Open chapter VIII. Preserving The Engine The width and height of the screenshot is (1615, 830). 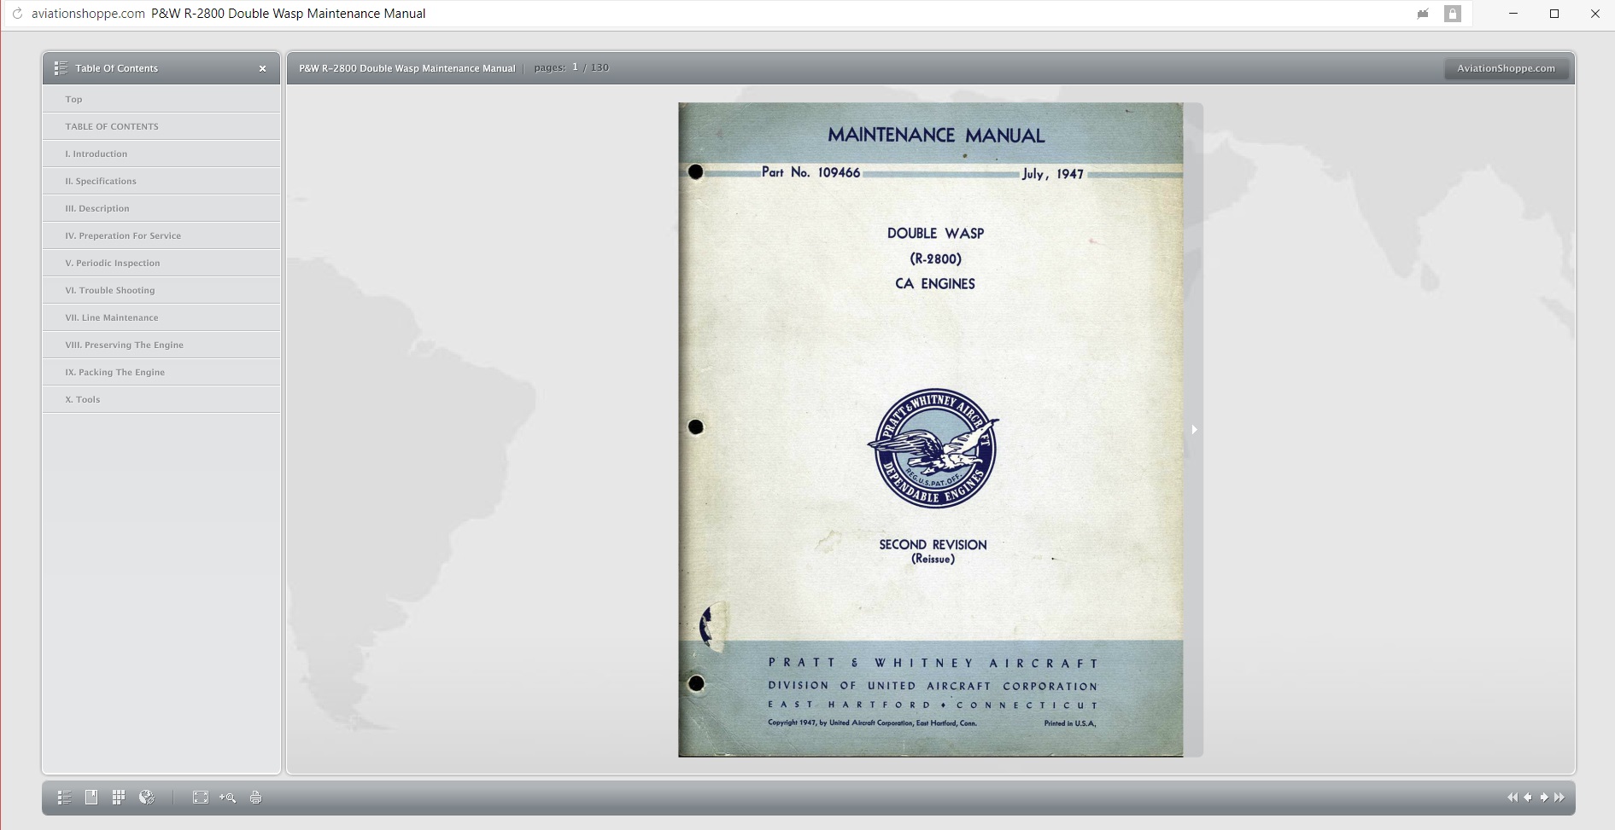click(x=161, y=345)
